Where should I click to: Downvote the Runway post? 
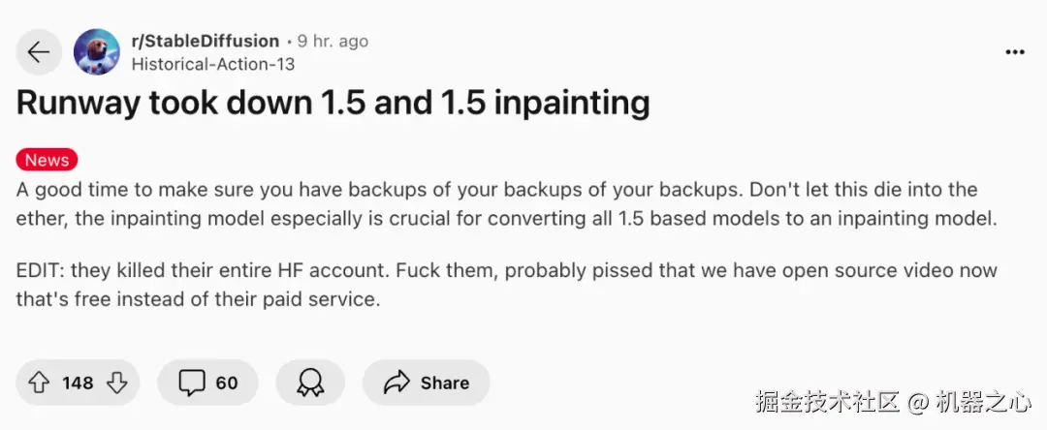pos(115,383)
